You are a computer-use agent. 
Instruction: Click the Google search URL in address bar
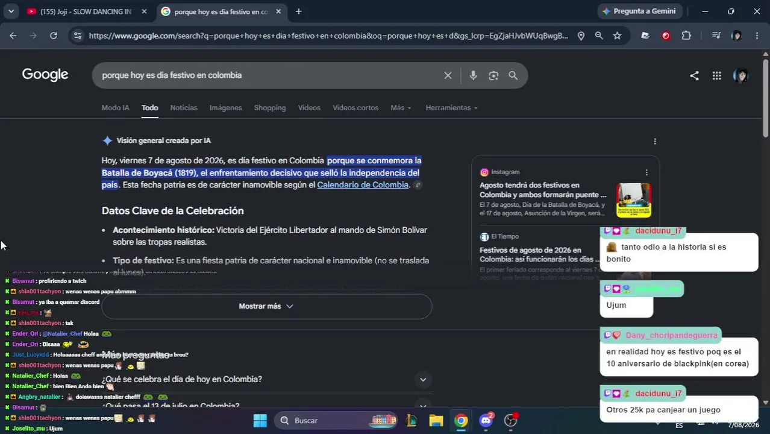pos(328,36)
